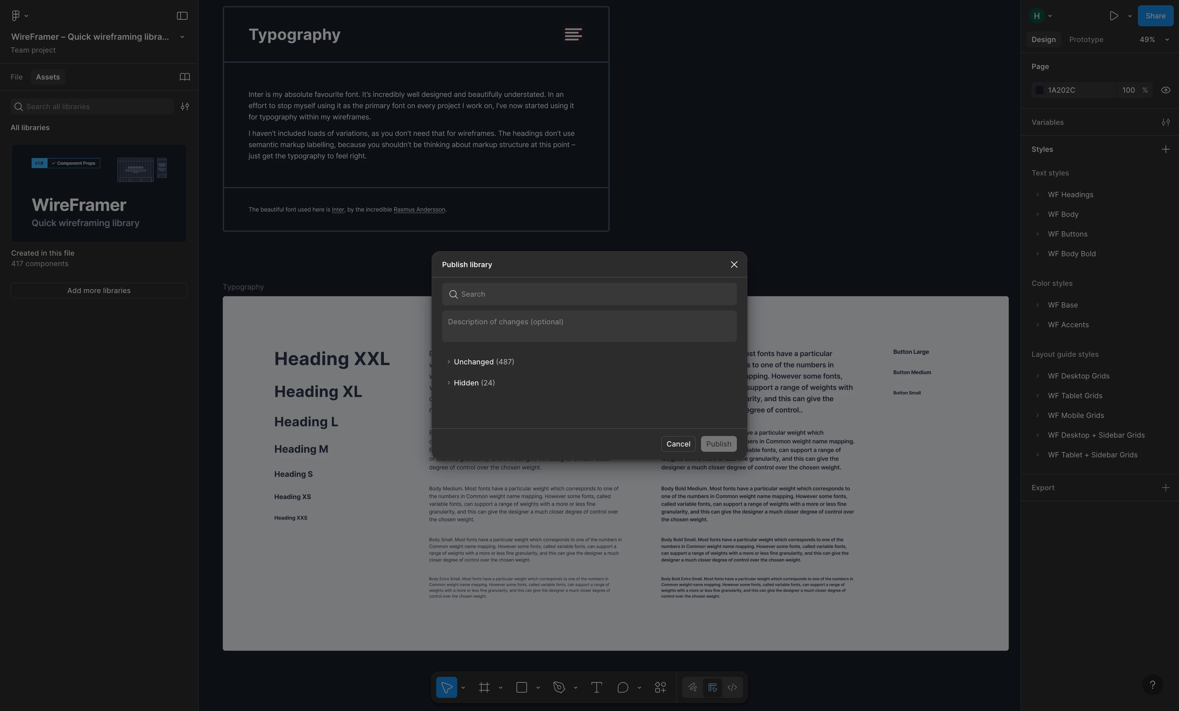The height and width of the screenshot is (711, 1179).
Task: Select the Text tool
Action: (596, 688)
